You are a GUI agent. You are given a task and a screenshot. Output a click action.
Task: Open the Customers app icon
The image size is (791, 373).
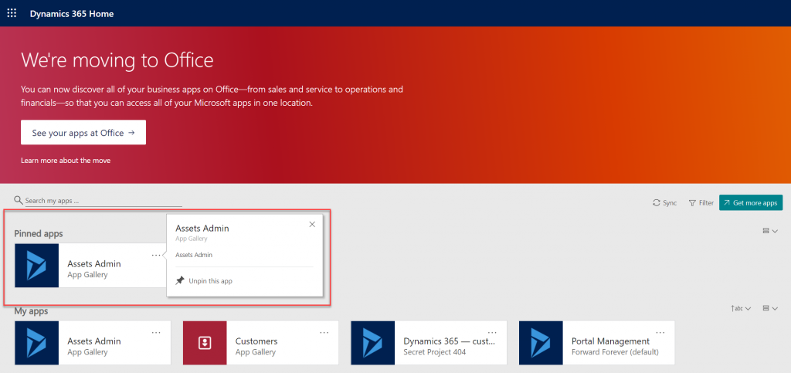click(x=205, y=343)
